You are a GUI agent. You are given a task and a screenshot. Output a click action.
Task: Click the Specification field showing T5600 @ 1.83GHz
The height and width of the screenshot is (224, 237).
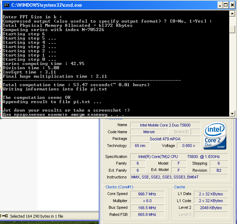click(x=179, y=157)
